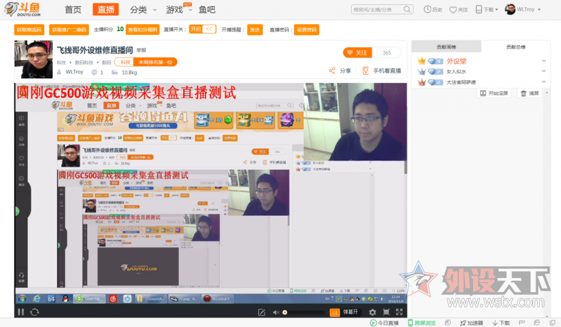Screen dimensions: 561x327
Task: Select contributor 大法官阿萨德
Action: pos(461,82)
